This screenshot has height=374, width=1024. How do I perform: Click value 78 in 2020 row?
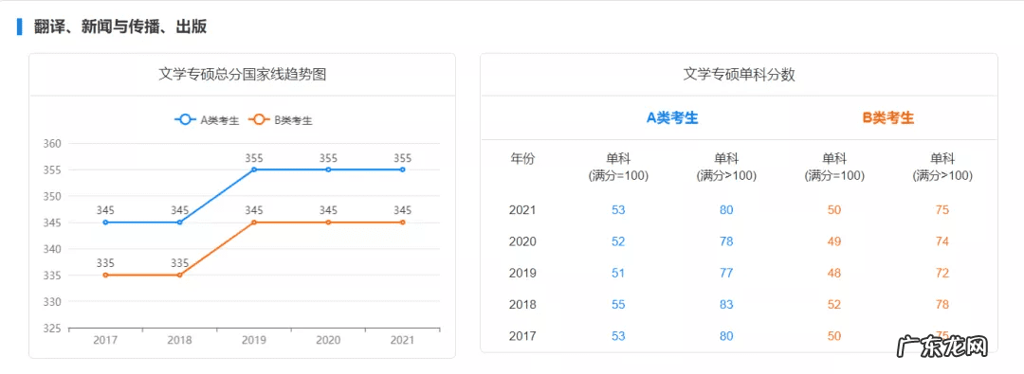[x=726, y=241]
